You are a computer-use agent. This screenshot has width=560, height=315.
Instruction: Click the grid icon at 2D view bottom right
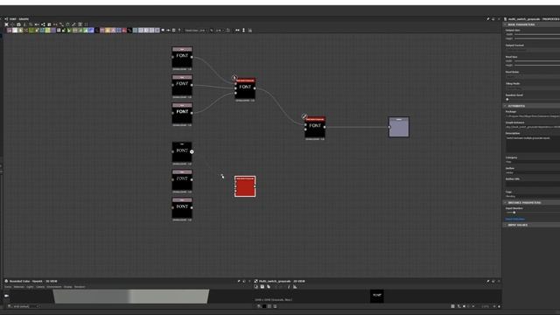point(453,306)
